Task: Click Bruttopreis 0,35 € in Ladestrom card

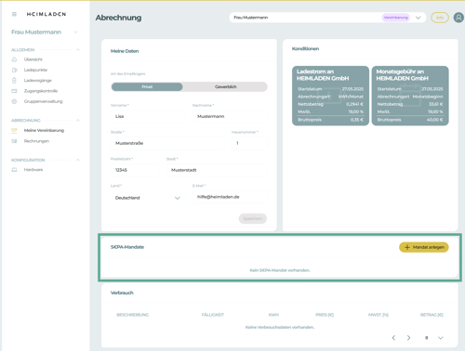Action: click(330, 120)
